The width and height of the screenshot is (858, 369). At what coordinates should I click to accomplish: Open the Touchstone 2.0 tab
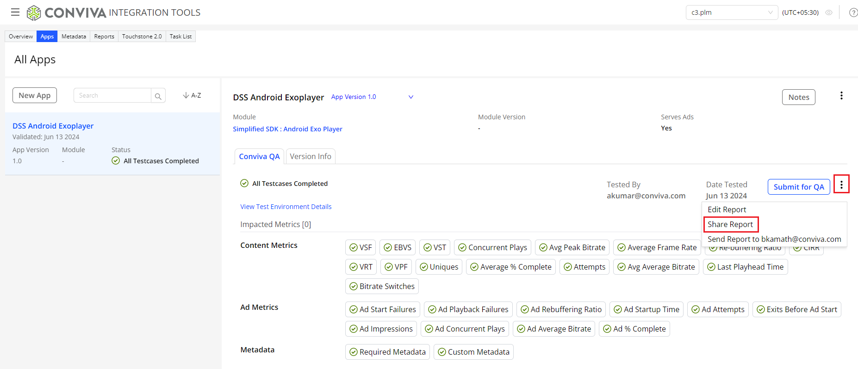click(142, 37)
